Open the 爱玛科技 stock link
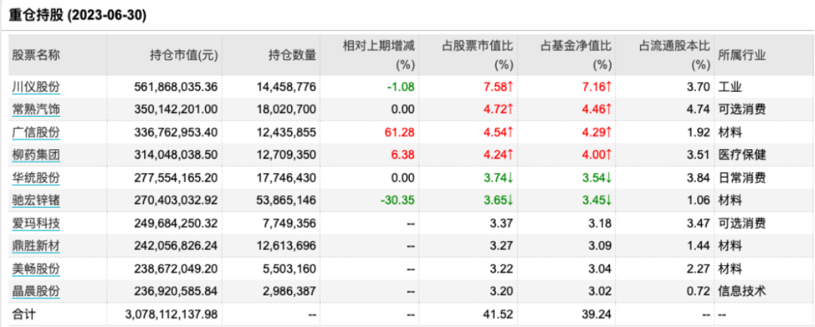 (36, 224)
